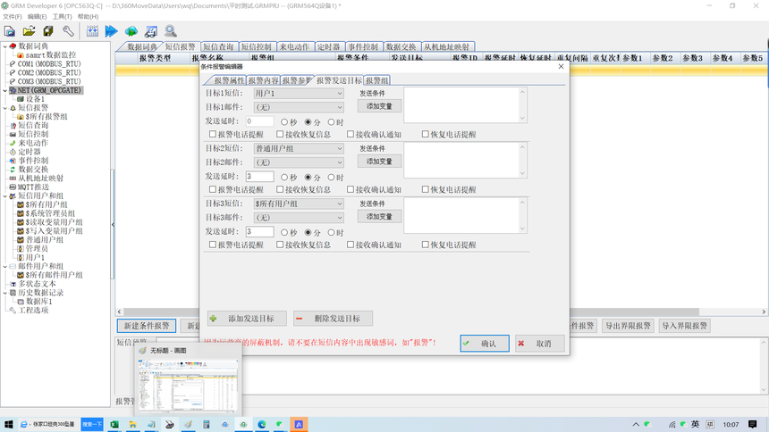Click the 无标题 - 画图 preview thumbnail
This screenshot has width=769, height=432.
coord(189,386)
